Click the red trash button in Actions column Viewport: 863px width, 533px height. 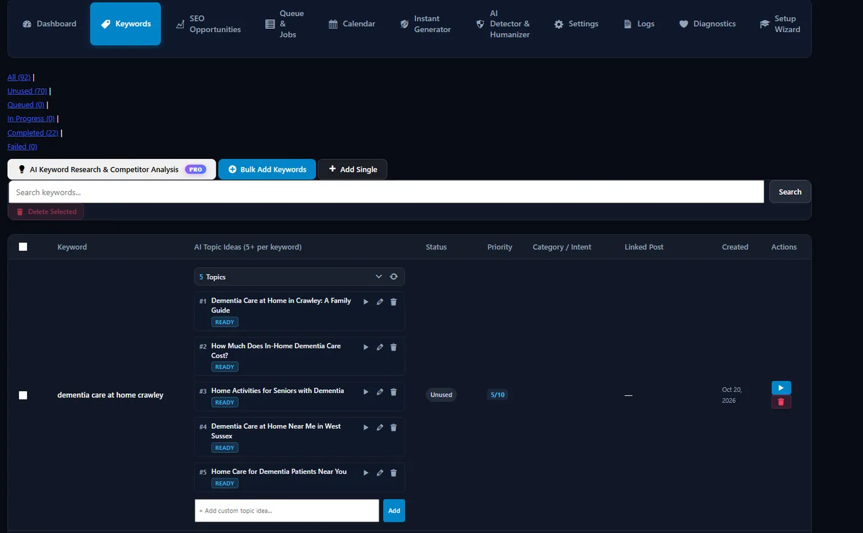tap(781, 402)
